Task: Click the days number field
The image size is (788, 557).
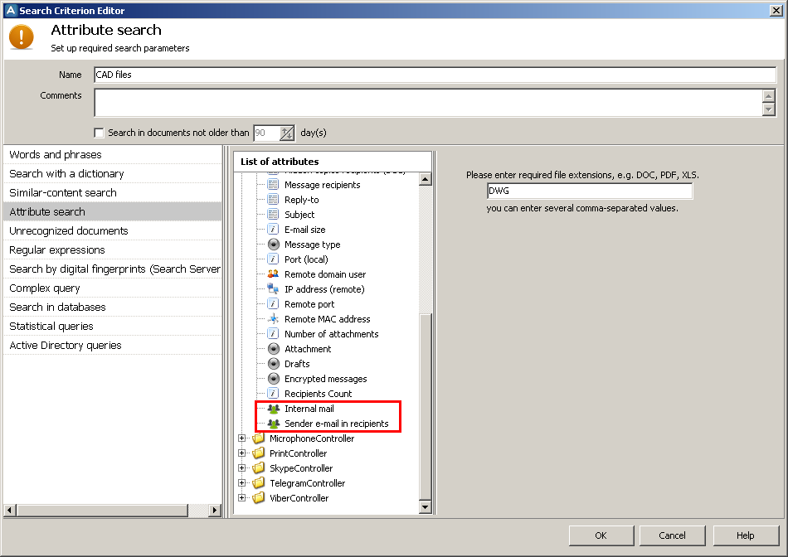Action: [266, 133]
